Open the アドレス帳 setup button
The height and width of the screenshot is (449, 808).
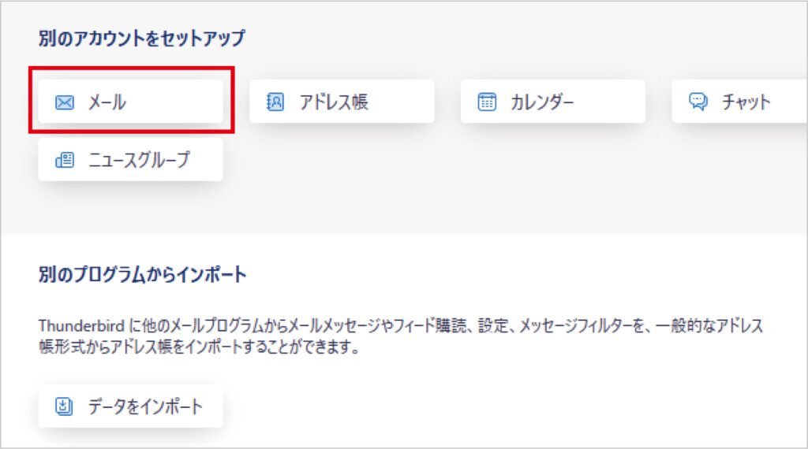coord(342,102)
